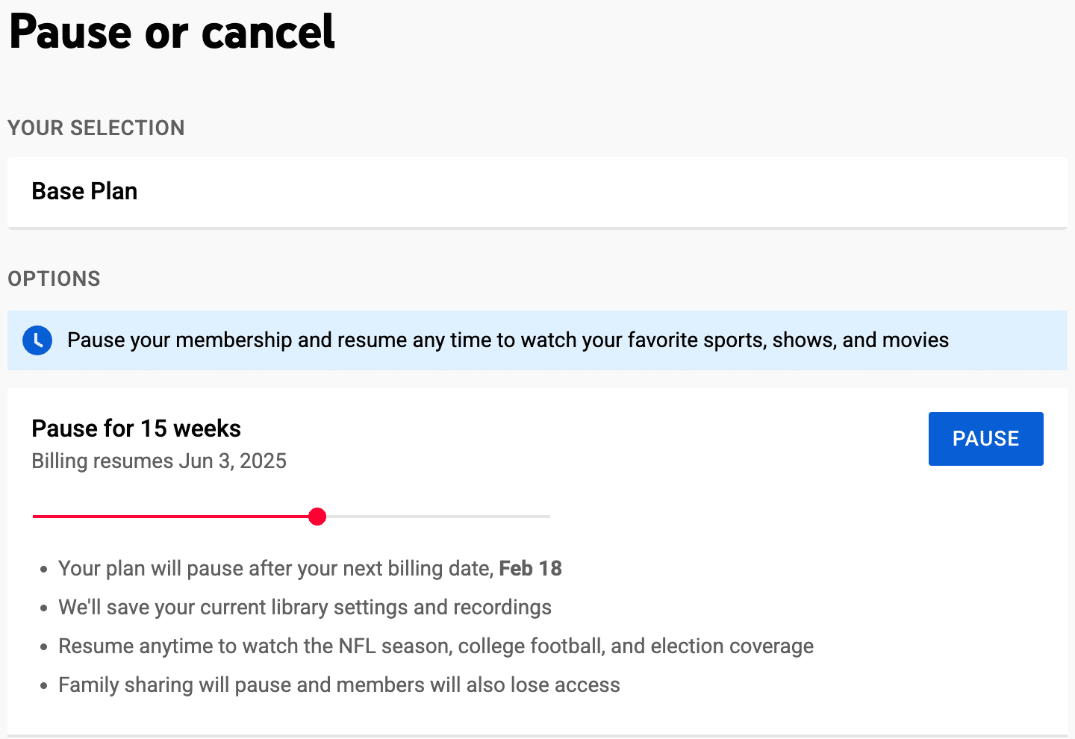Click the OPTIONS section label
This screenshot has width=1075, height=739.
click(54, 278)
